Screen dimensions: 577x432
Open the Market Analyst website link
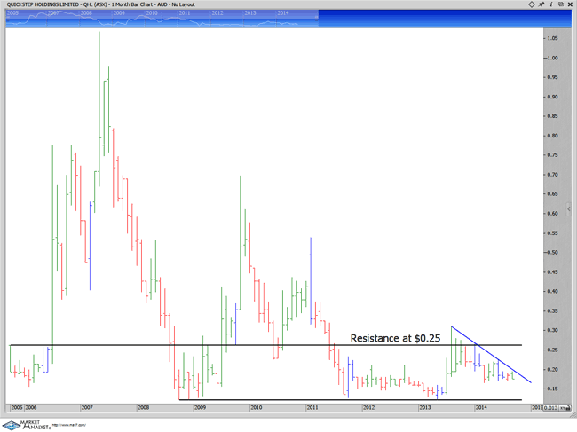pyautogui.click(x=69, y=426)
